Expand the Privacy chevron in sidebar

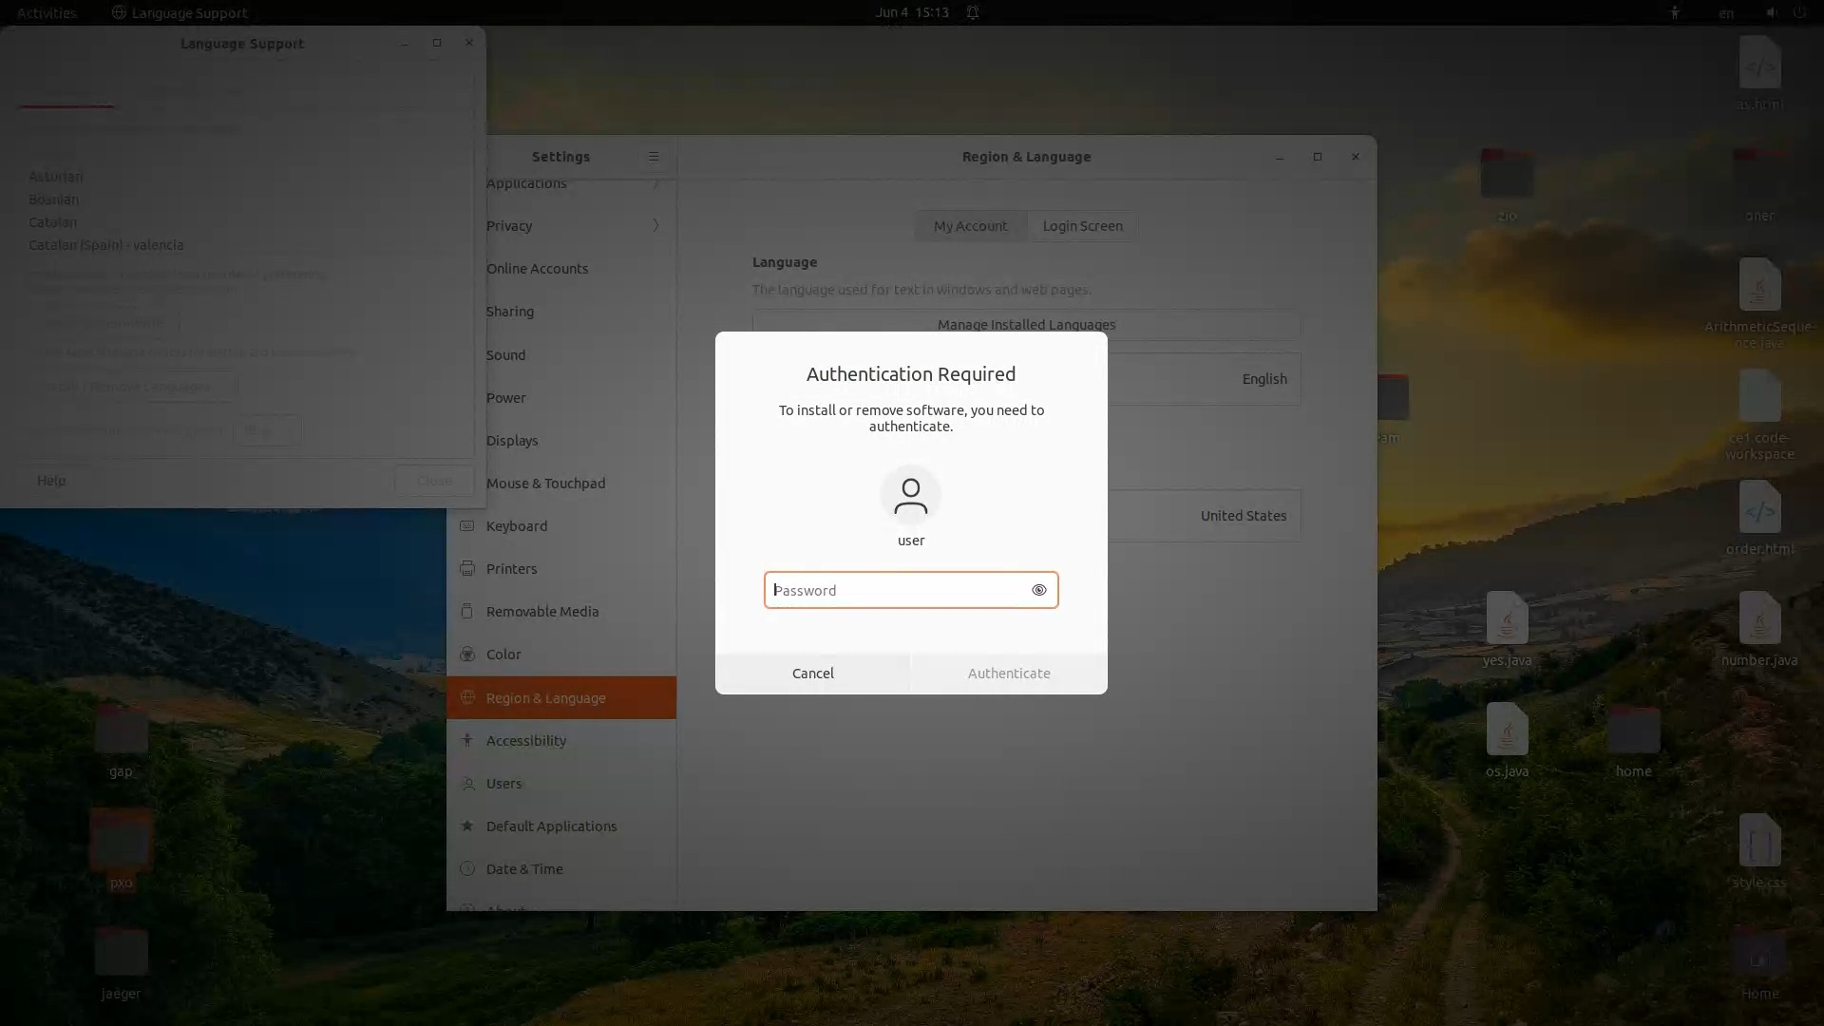pyautogui.click(x=655, y=226)
